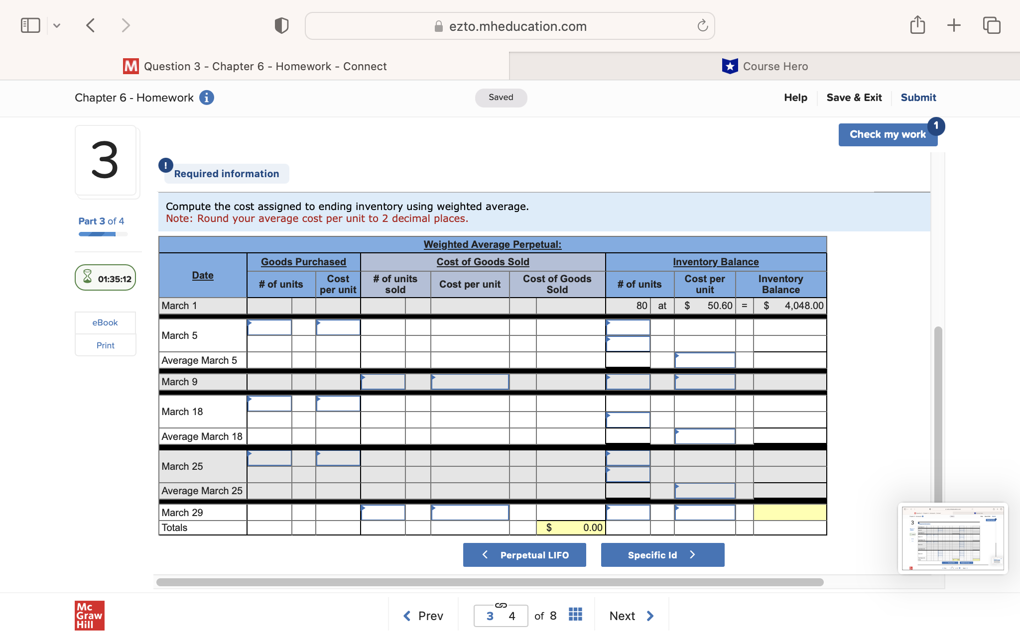
Task: Show the tab overview icon
Action: [x=991, y=25]
